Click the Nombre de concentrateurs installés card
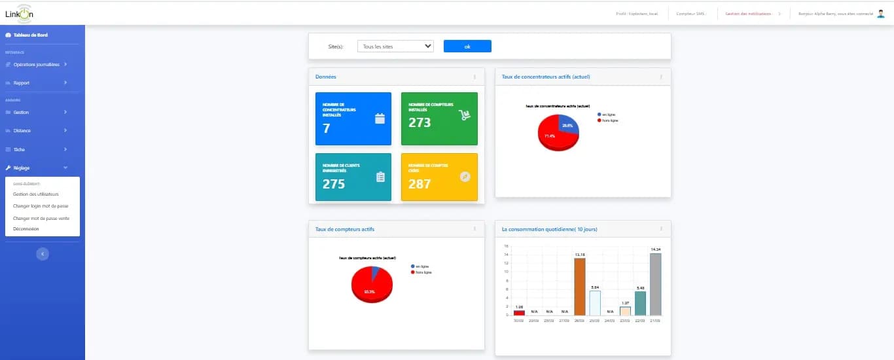The image size is (894, 360). (353, 118)
